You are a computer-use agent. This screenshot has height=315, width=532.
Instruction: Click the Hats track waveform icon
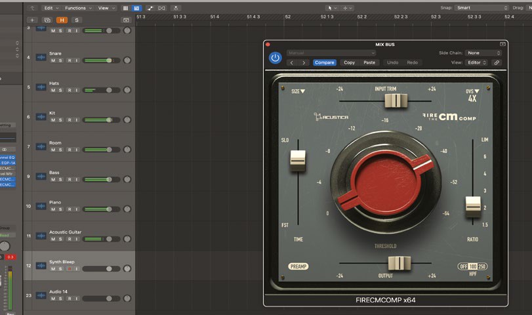coord(41,87)
